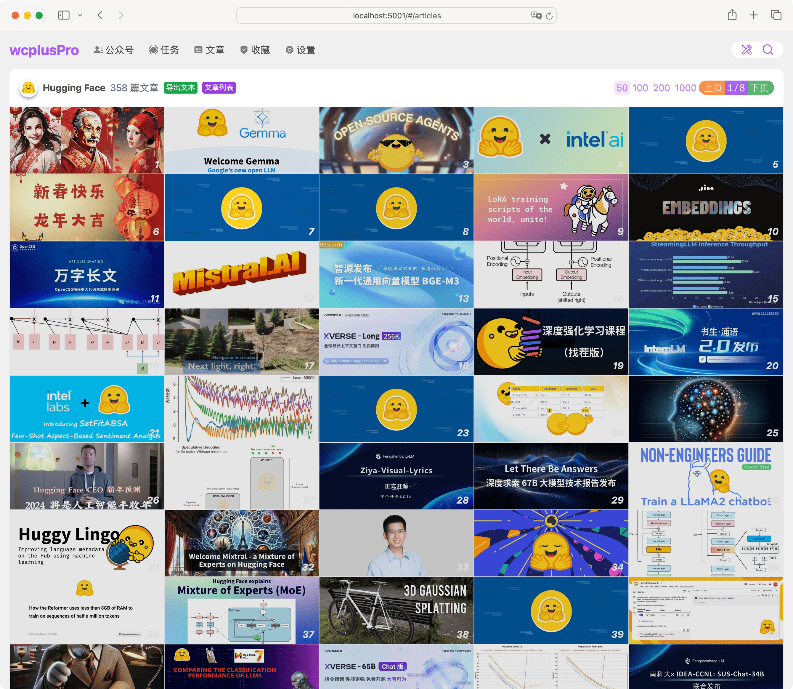
Task: Open the 深度强化学习课程 thumbnail
Action: tap(551, 342)
